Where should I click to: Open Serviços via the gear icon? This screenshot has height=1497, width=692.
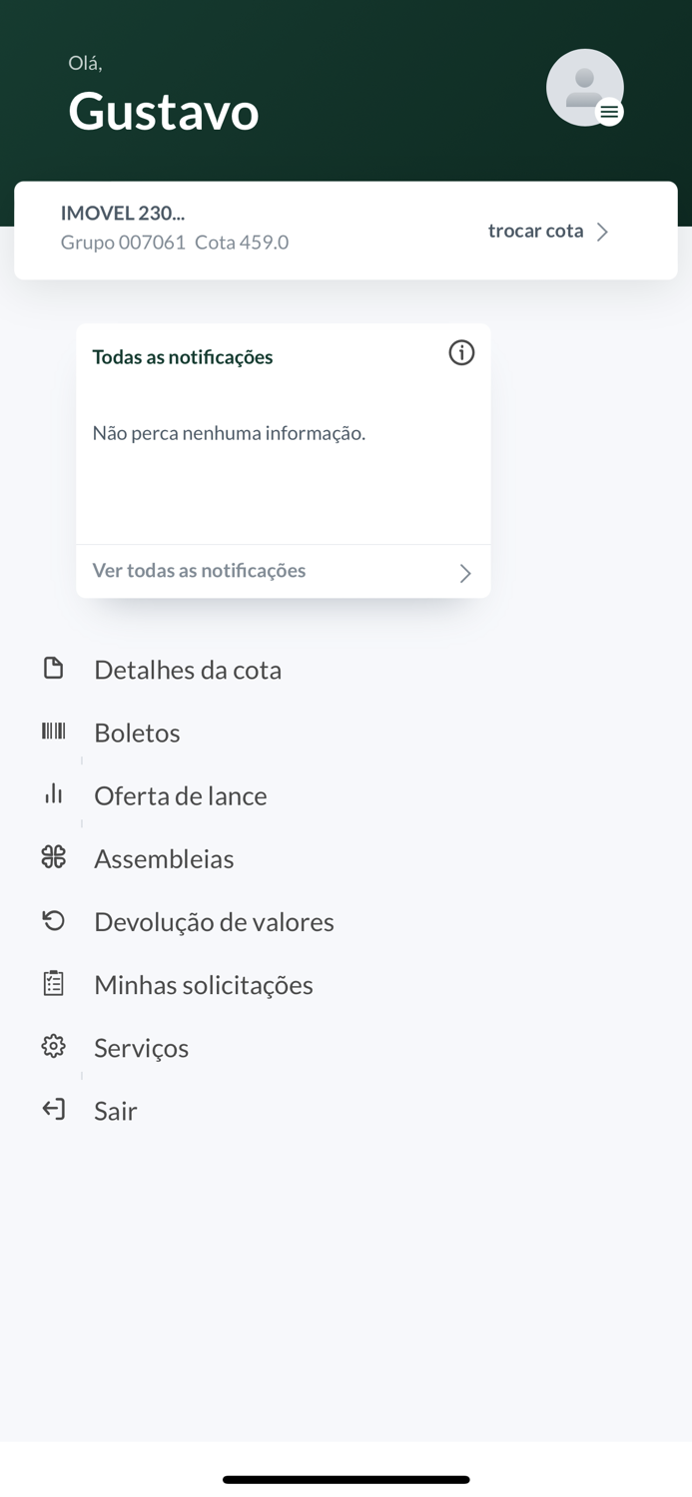coord(53,1046)
